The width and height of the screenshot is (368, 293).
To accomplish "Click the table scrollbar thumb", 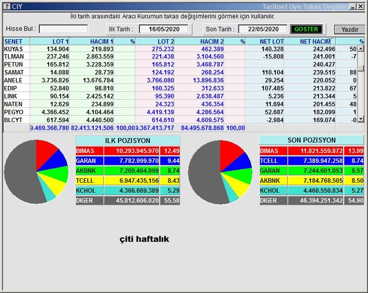I will [361, 68].
